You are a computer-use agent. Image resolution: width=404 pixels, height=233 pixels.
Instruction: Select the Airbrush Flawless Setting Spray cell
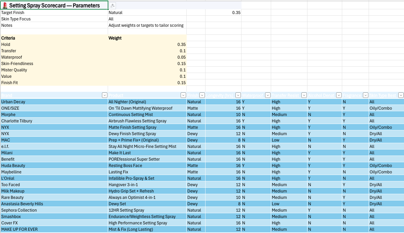pyautogui.click(x=147, y=121)
